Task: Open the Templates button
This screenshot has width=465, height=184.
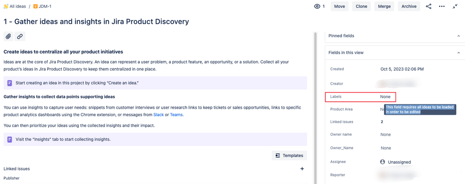Action: 289,155
